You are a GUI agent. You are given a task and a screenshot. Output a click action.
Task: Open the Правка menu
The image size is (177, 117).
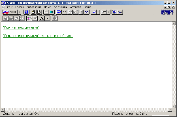[20, 7]
